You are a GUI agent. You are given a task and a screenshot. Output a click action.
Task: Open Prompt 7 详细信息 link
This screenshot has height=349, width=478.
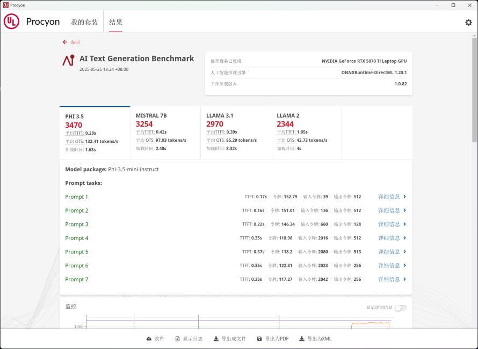point(389,279)
